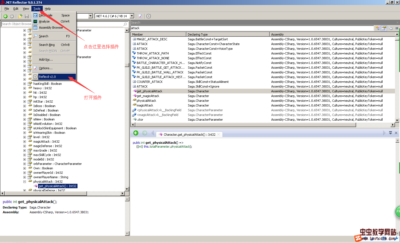The height and width of the screenshot is (243, 400).
Task: Click Saga.Character in the Declaring Type details
Action: click(40, 207)
